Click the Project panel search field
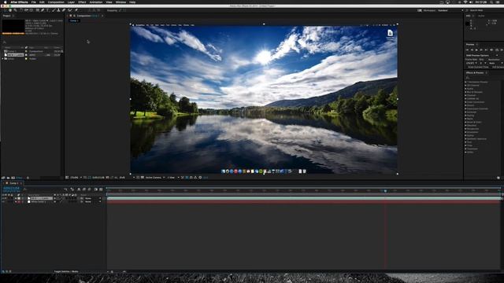The width and height of the screenshot is (504, 283). (x=32, y=42)
